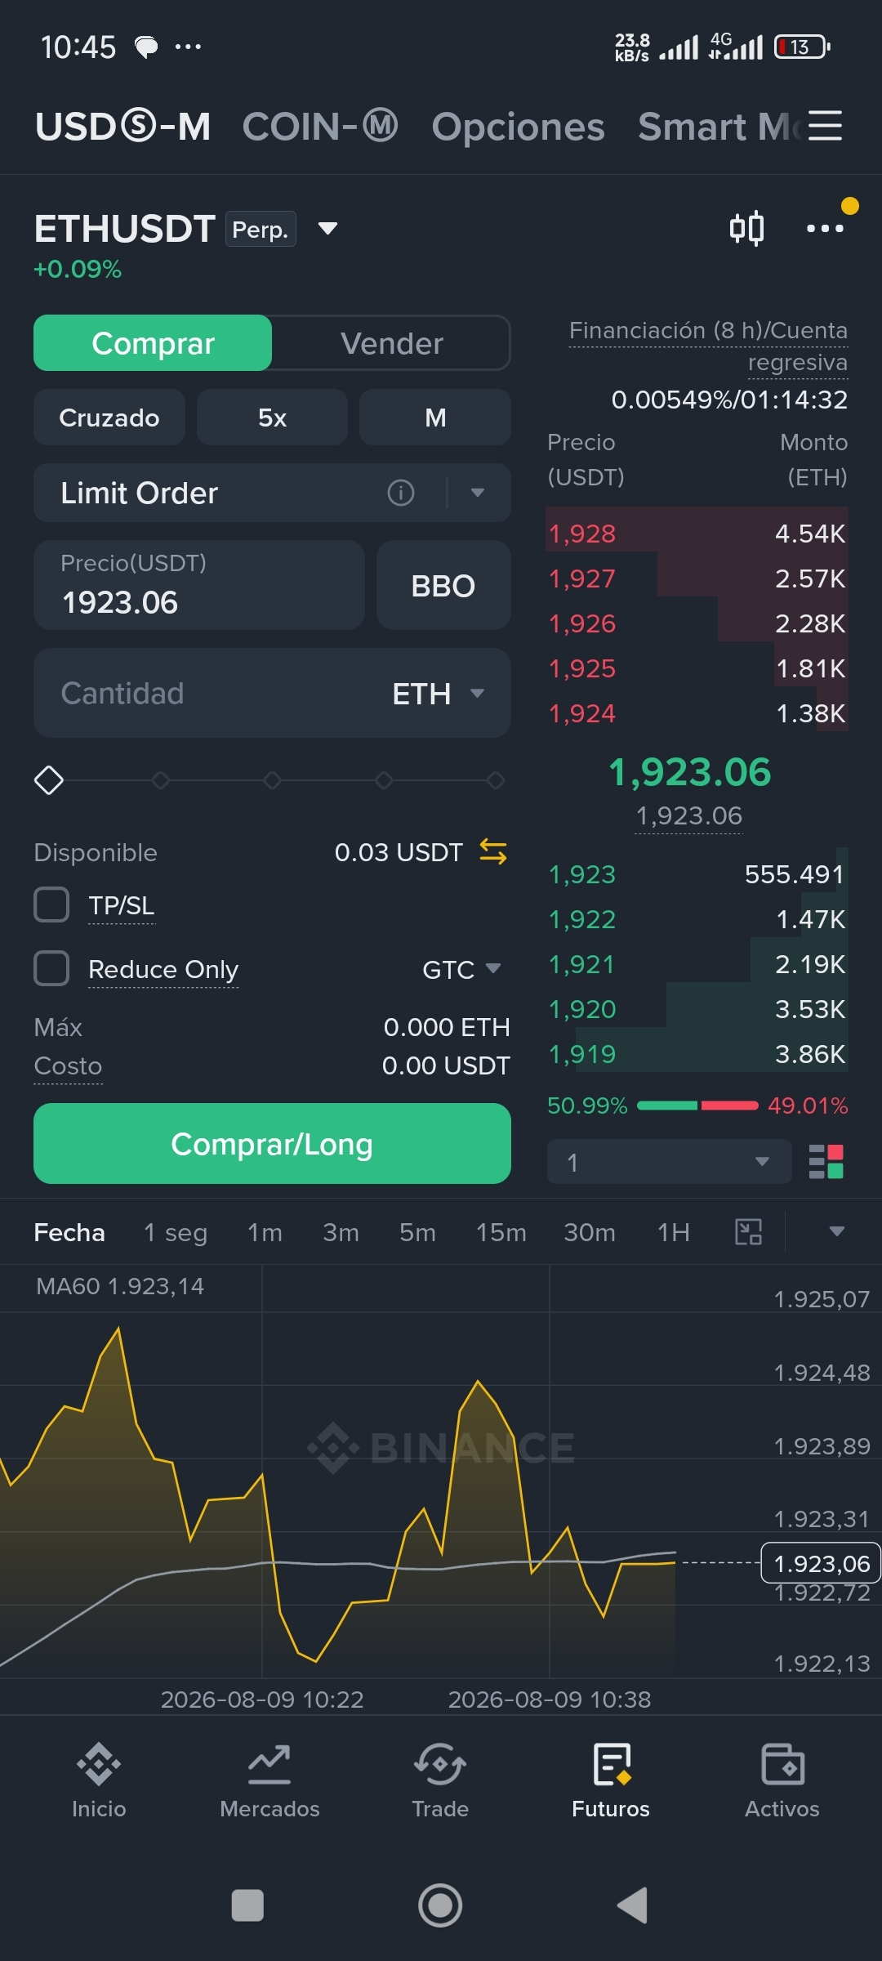Tap the 1,919 bid price row
This screenshot has height=1961, width=882.
[697, 1054]
